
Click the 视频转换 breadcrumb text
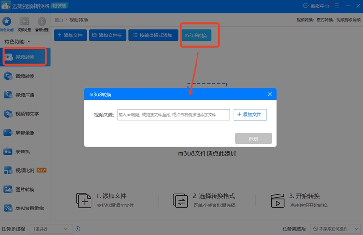tap(78, 20)
